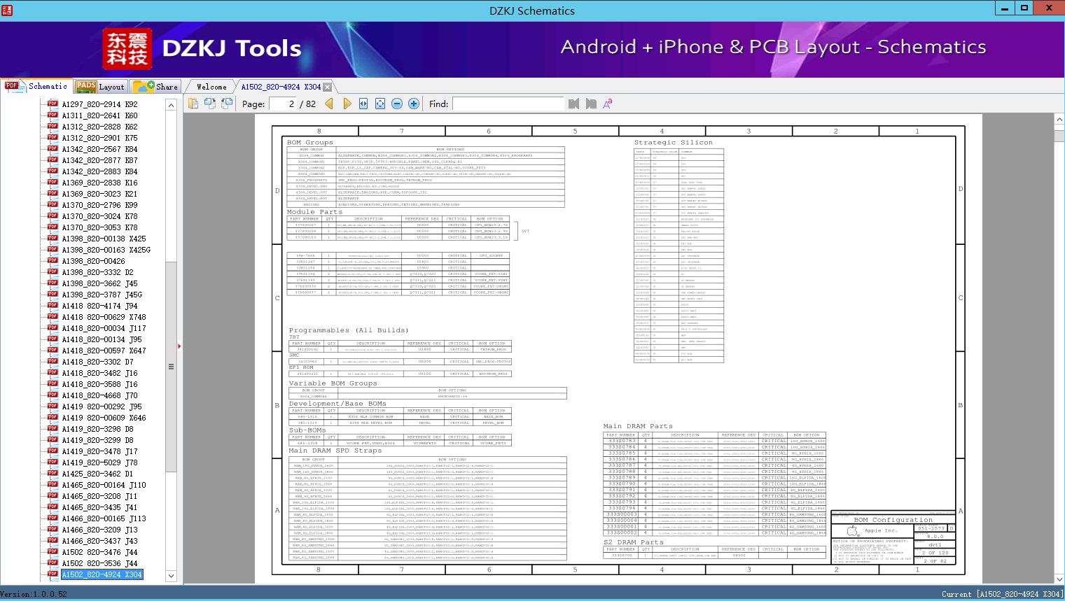The width and height of the screenshot is (1065, 601).
Task: Click the page number input field
Action: [x=282, y=104]
